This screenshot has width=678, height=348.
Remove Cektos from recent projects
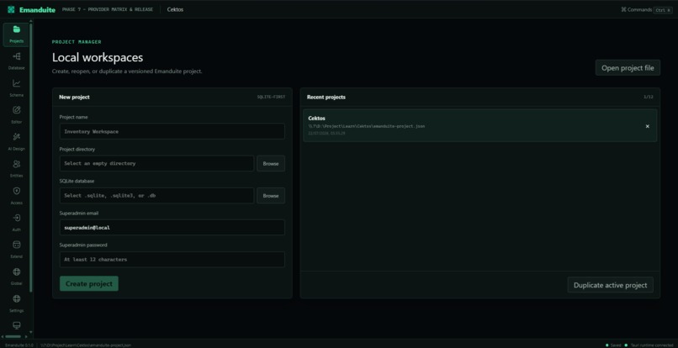pos(648,126)
